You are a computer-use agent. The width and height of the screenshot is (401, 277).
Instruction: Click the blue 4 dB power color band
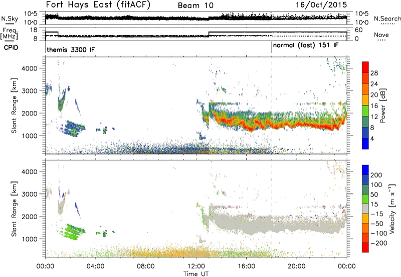click(365, 143)
